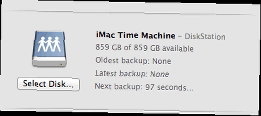
Task: Select the bold iMac Time Machine title
Action: click(x=136, y=35)
